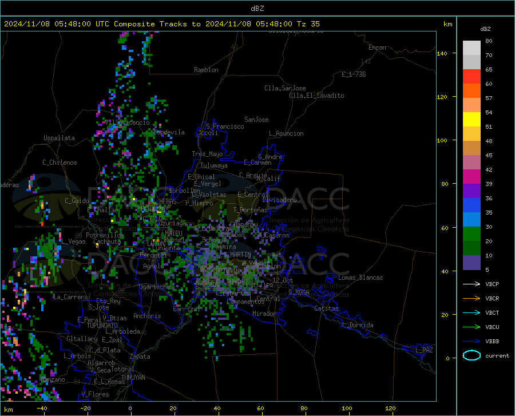The image size is (515, 416).
Task: Click the L_Dormida map label
Action: coord(358,325)
